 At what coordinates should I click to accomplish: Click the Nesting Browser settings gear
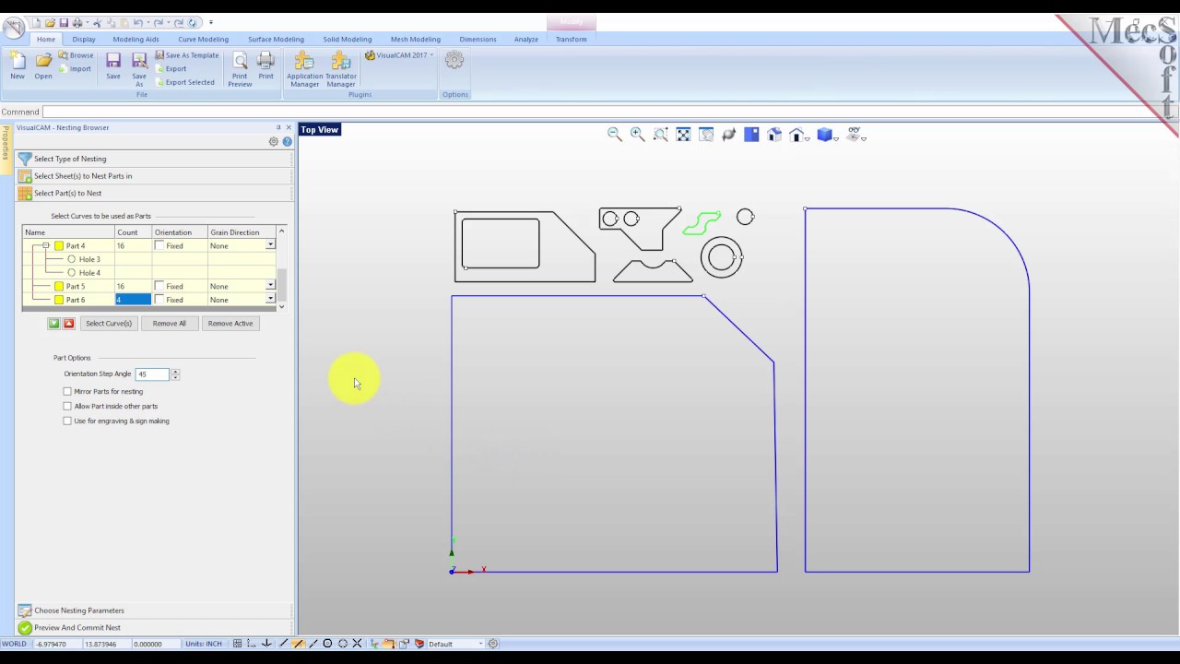(x=274, y=142)
